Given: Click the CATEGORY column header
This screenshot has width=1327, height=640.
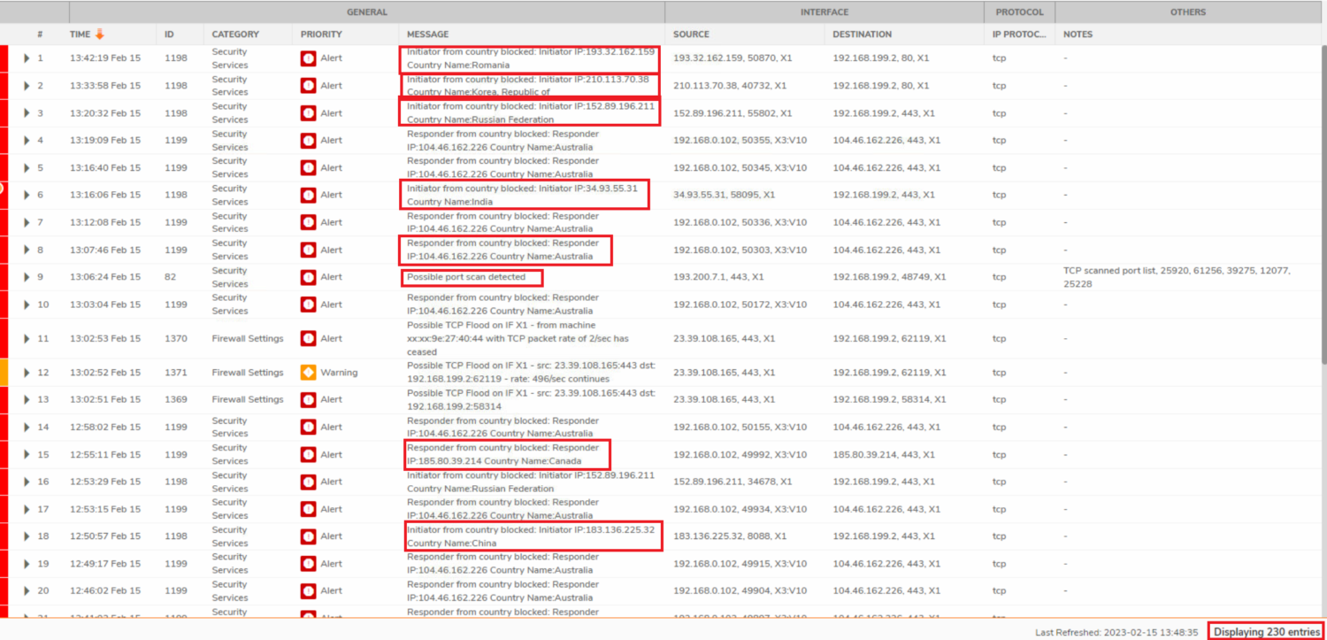Looking at the screenshot, I should (x=235, y=35).
